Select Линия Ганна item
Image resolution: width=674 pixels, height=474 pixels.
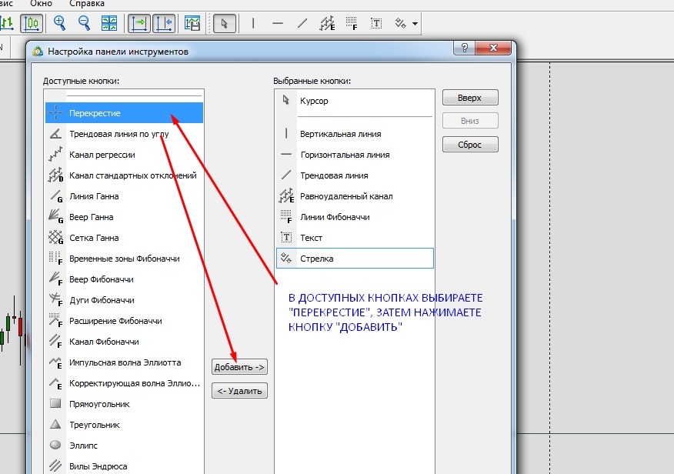pyautogui.click(x=124, y=196)
